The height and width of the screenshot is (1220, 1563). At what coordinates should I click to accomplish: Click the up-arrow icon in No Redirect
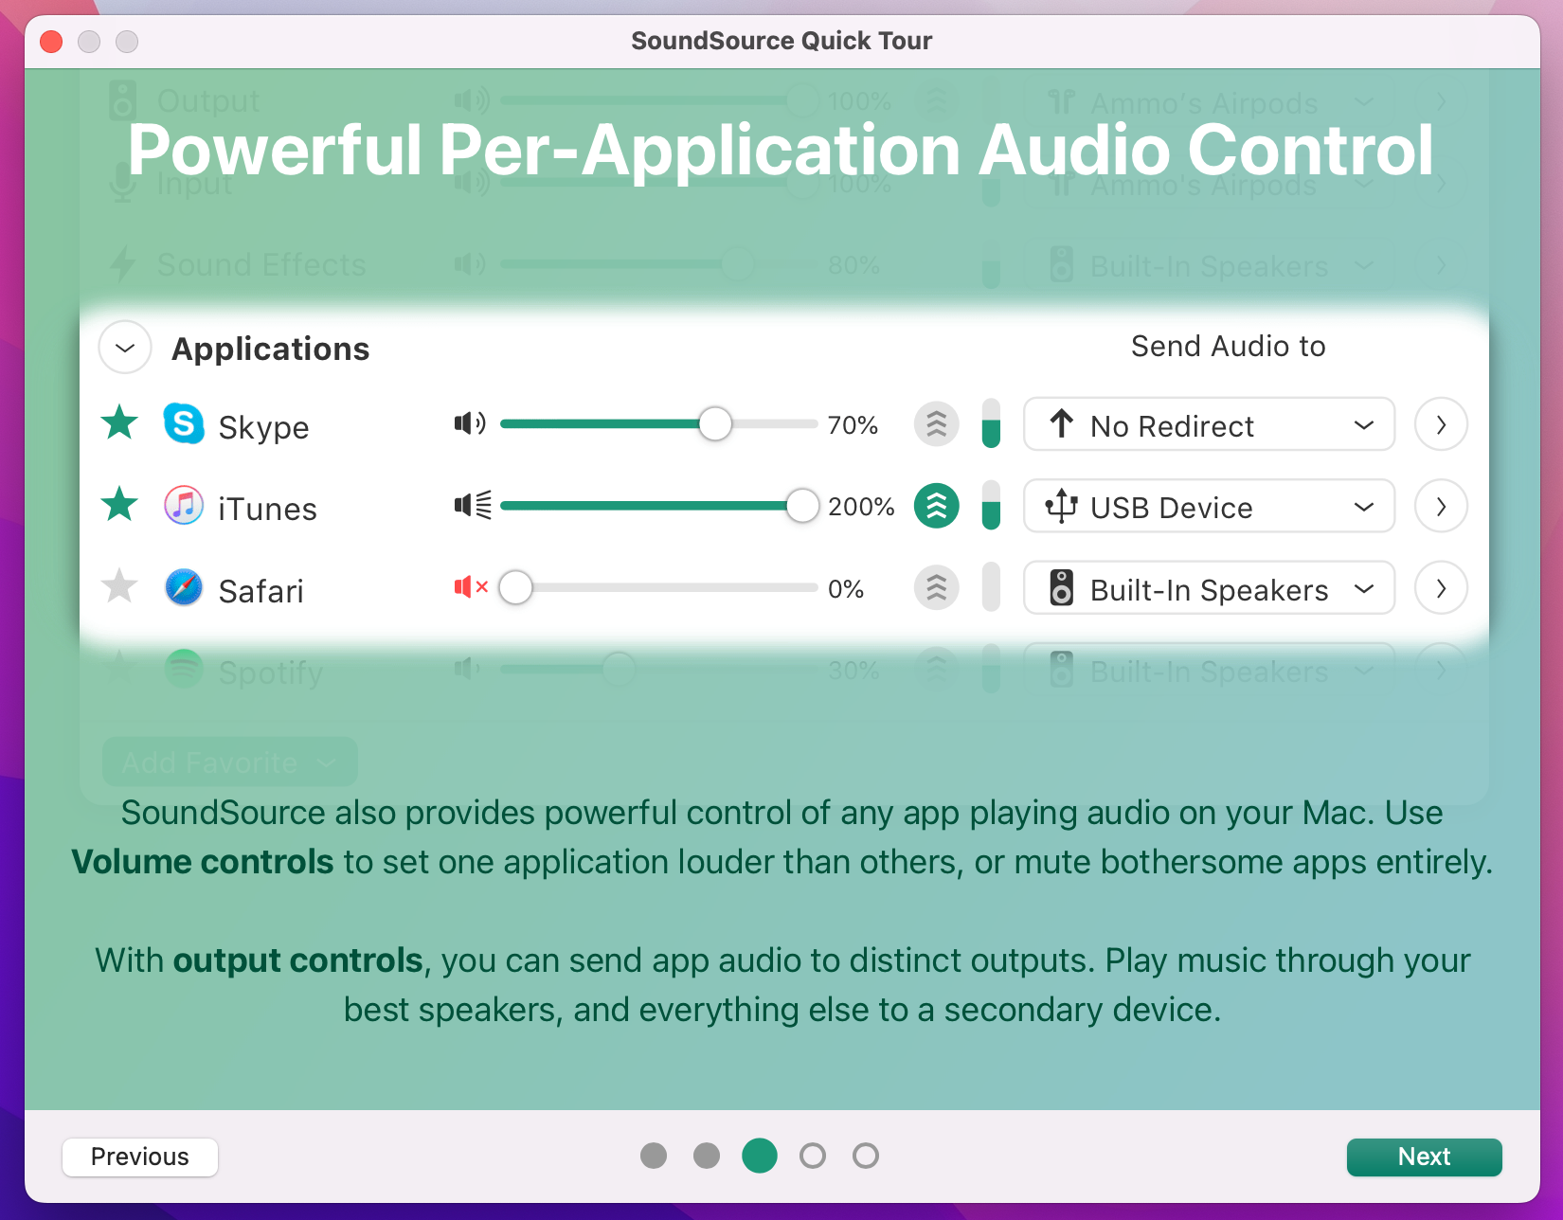1062,423
